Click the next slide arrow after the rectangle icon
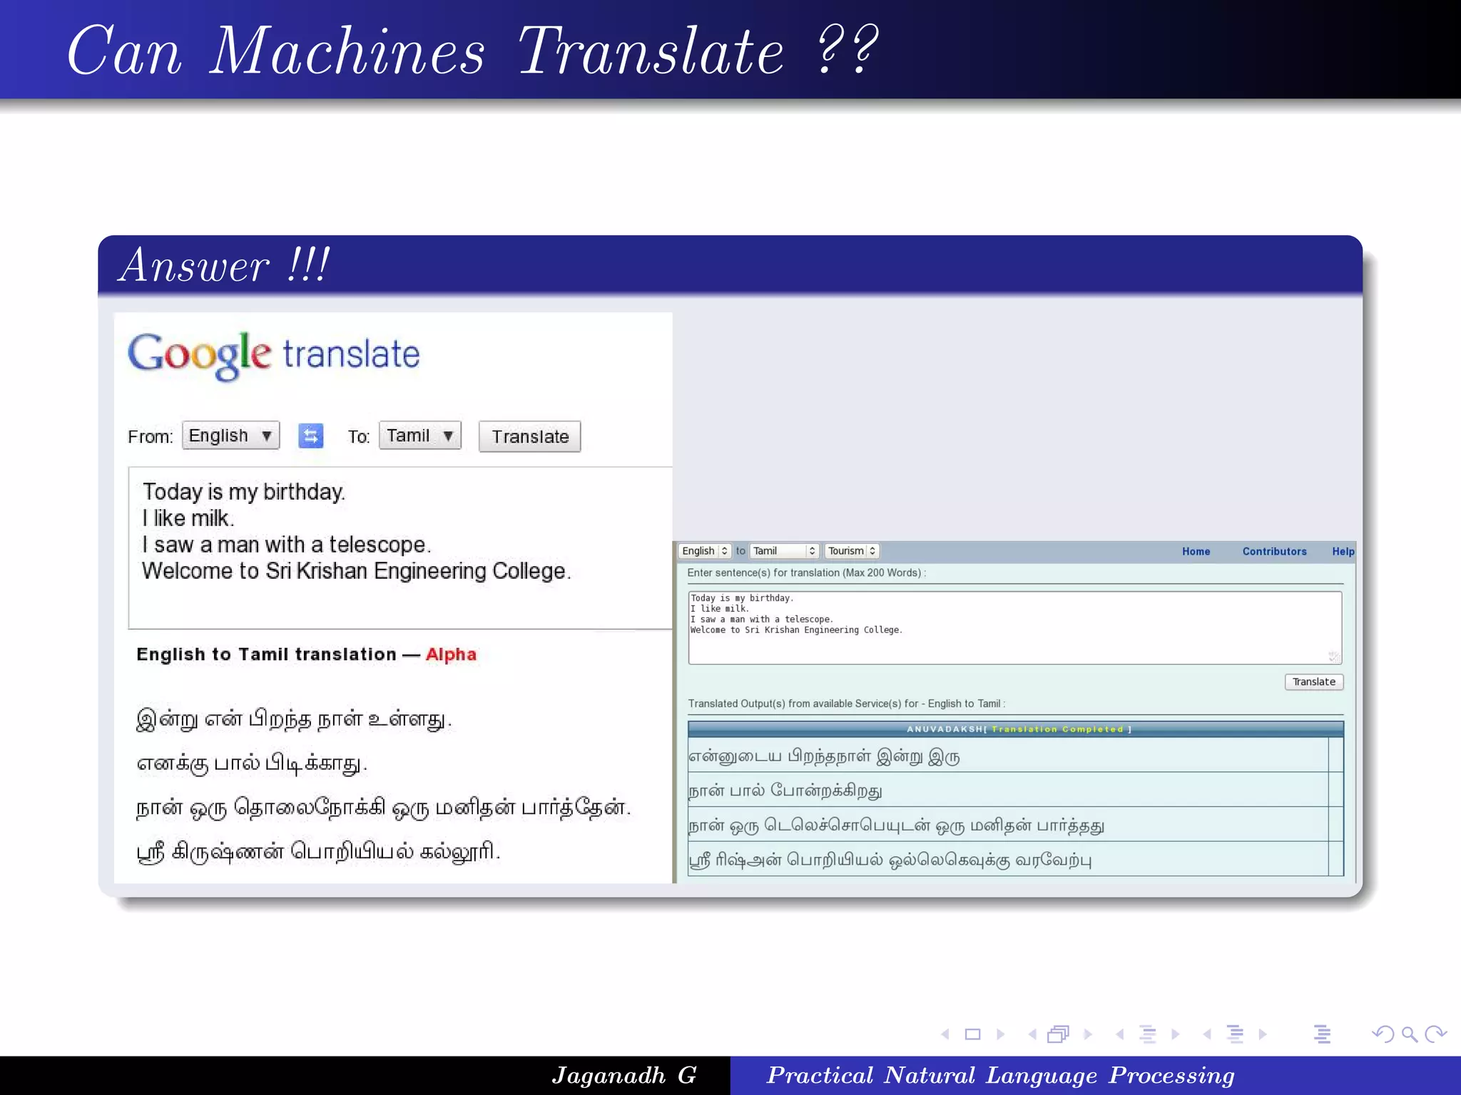1461x1095 pixels. point(1000,1034)
